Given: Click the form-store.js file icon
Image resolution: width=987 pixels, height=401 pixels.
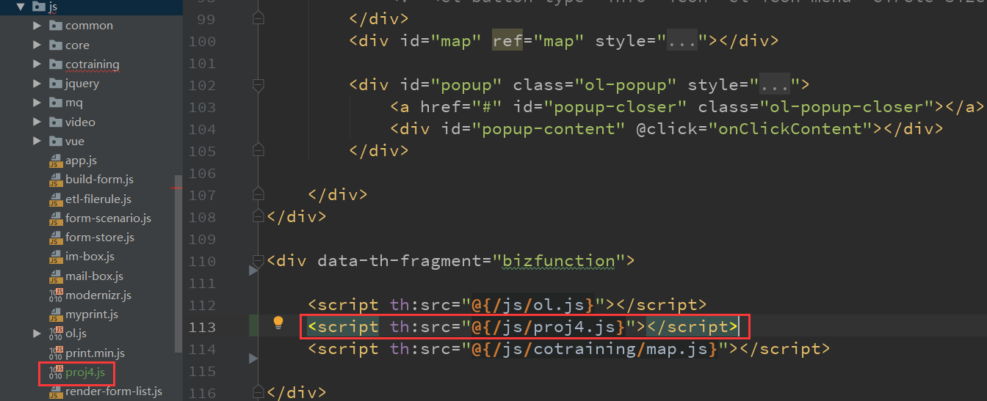Looking at the screenshot, I should [x=56, y=238].
